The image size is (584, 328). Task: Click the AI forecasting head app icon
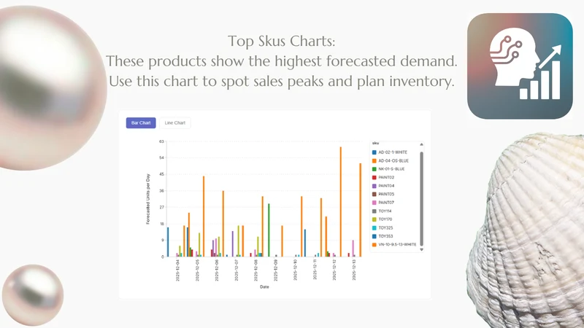click(x=520, y=66)
